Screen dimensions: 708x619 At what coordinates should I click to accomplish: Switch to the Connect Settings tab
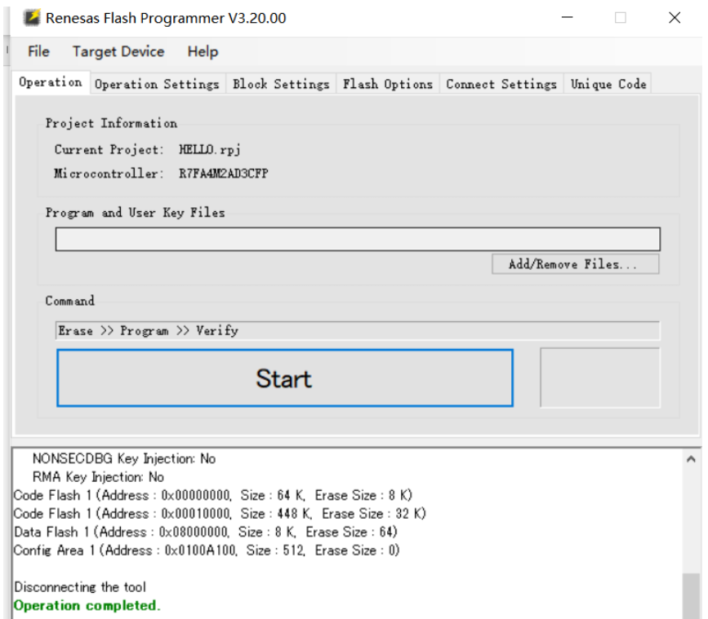(501, 84)
